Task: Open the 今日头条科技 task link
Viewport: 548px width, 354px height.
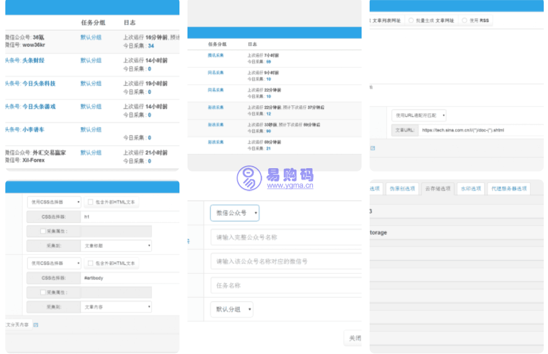Action: 38,83
